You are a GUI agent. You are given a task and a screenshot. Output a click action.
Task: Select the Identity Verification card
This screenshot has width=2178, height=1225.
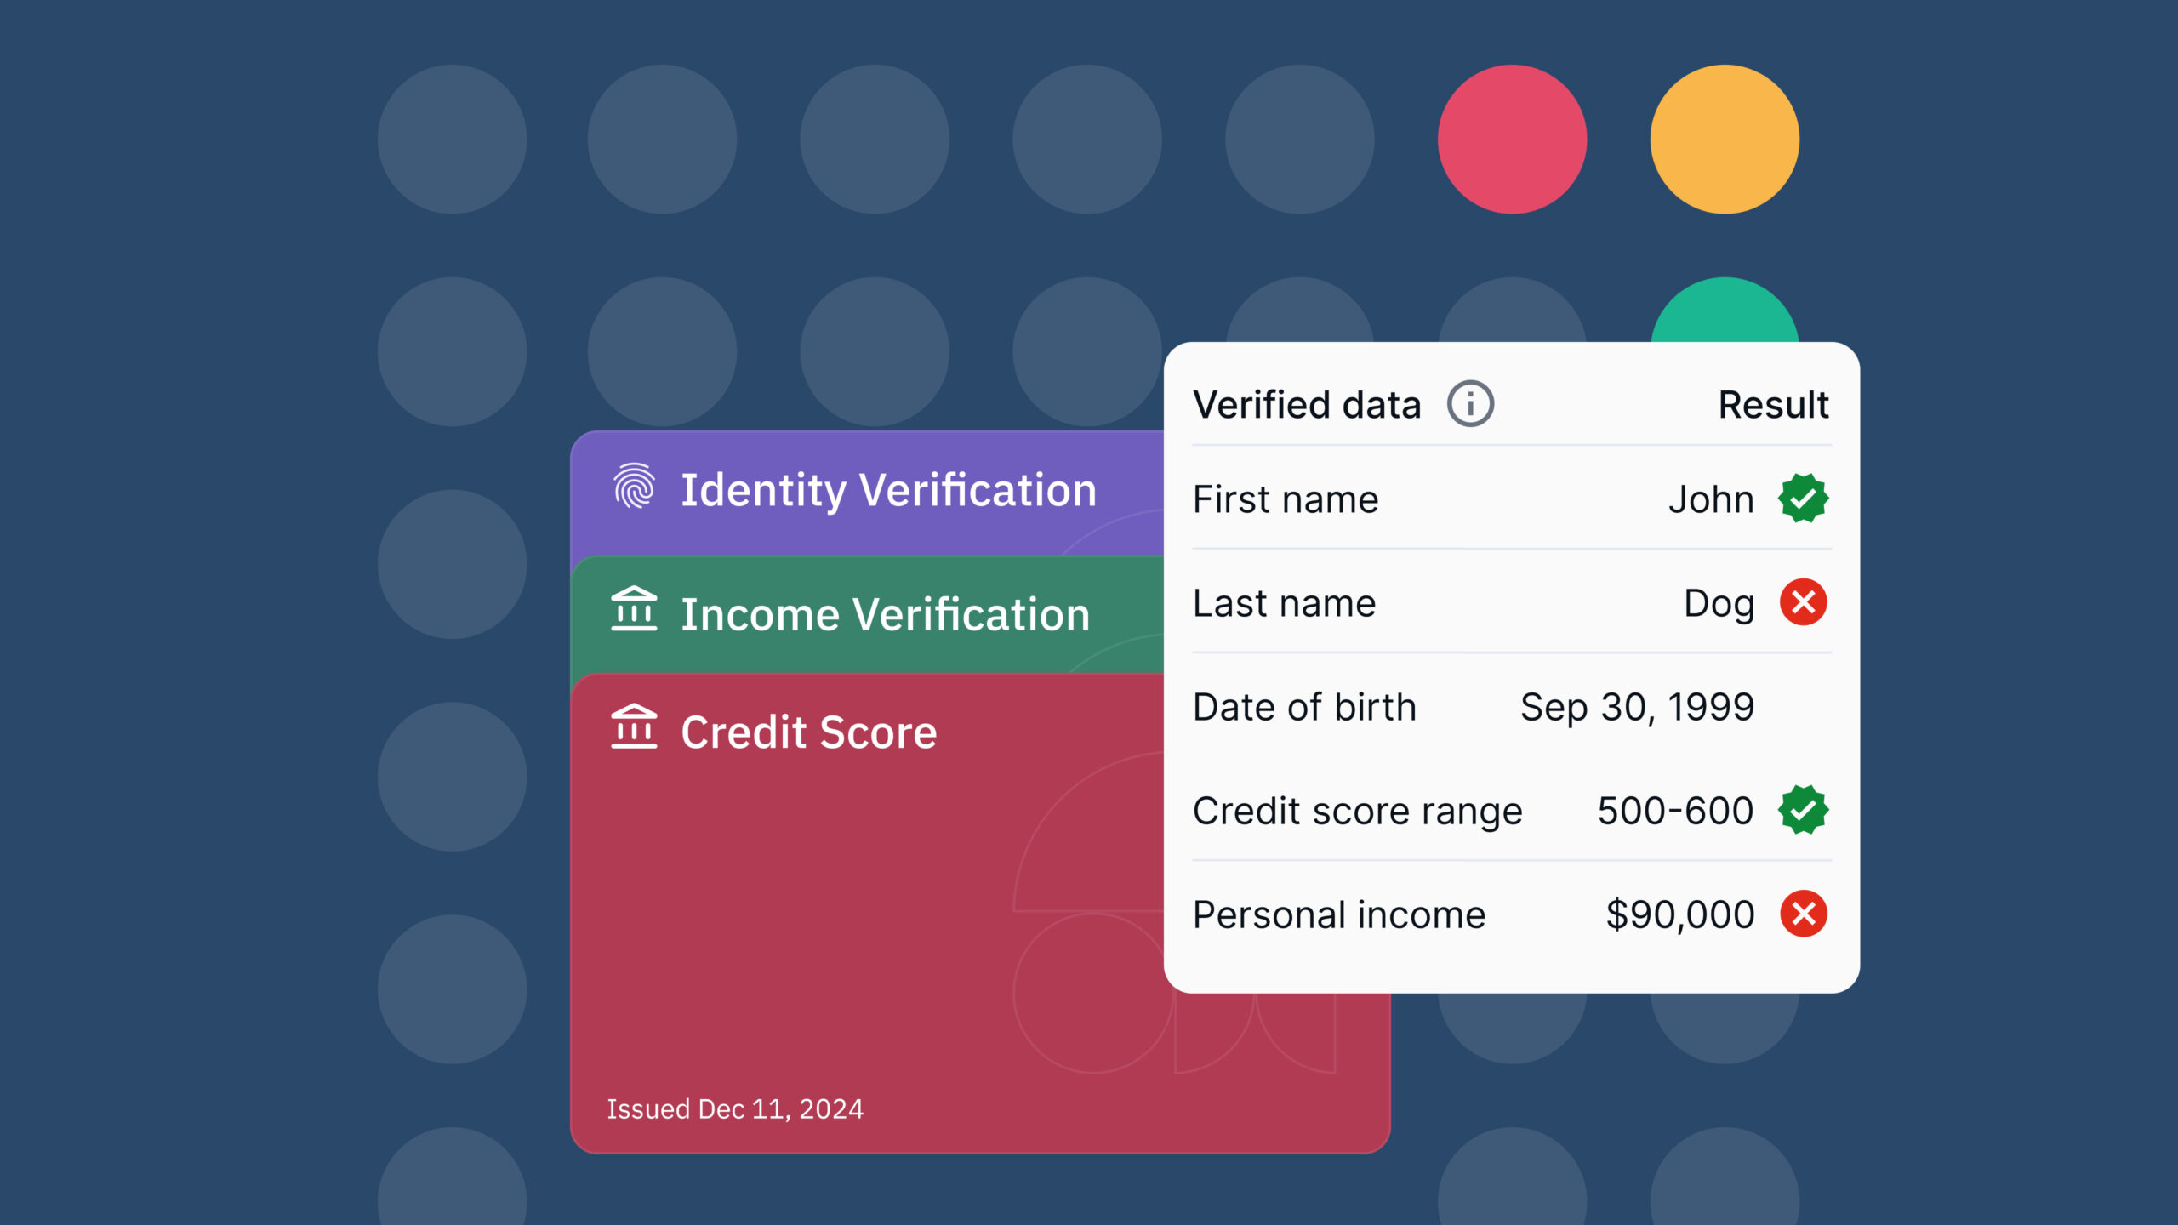[x=867, y=493]
